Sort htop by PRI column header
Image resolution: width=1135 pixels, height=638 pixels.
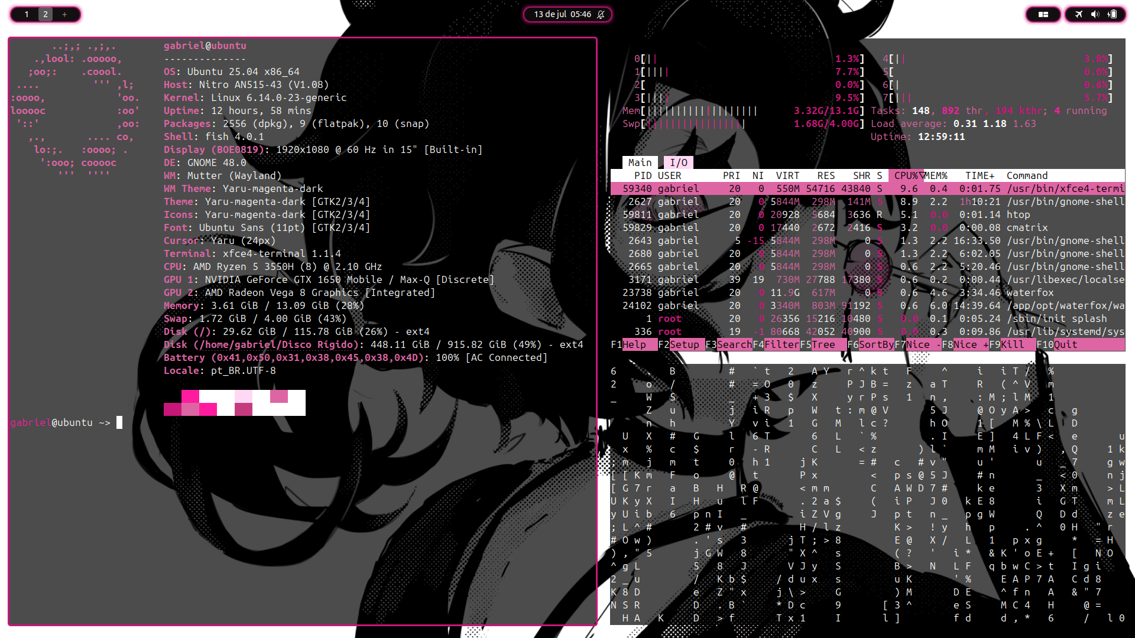click(x=731, y=175)
